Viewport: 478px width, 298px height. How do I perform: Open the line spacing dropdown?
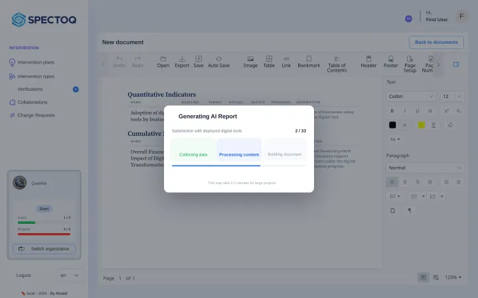[395, 197]
